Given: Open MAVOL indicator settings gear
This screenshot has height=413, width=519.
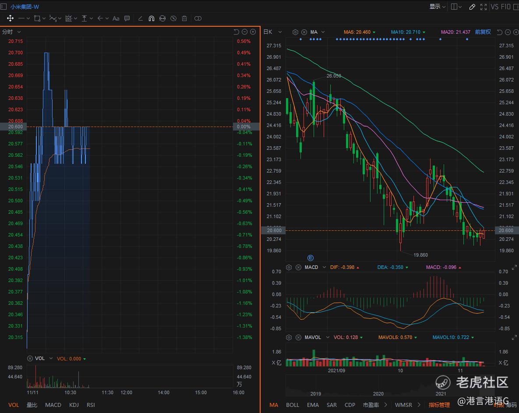Looking at the screenshot, I should tap(289, 337).
